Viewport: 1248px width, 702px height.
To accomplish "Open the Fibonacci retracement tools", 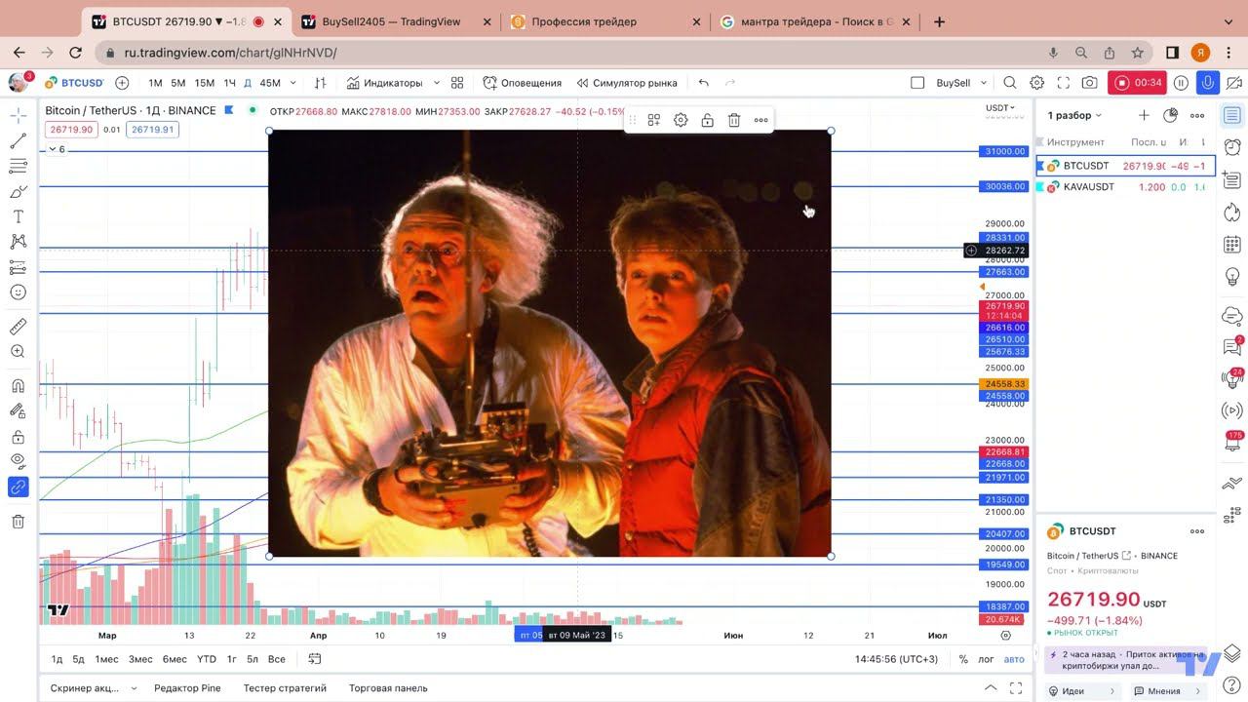I will coord(18,167).
